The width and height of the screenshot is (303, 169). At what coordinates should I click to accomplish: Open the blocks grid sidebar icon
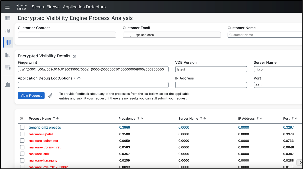pyautogui.click(x=8, y=55)
